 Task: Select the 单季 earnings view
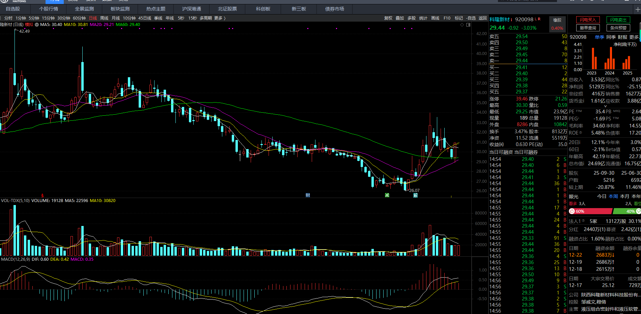(x=600, y=37)
